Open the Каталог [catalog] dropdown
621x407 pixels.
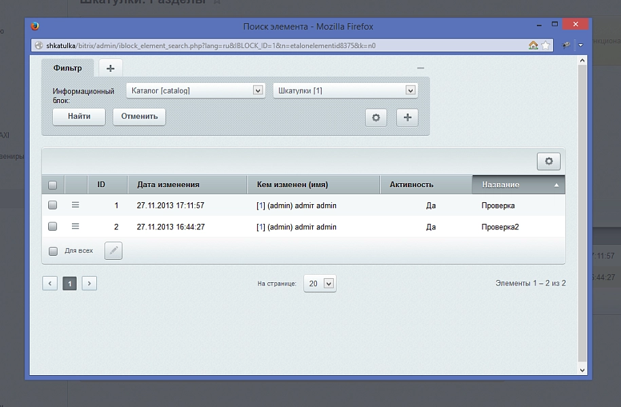[195, 91]
